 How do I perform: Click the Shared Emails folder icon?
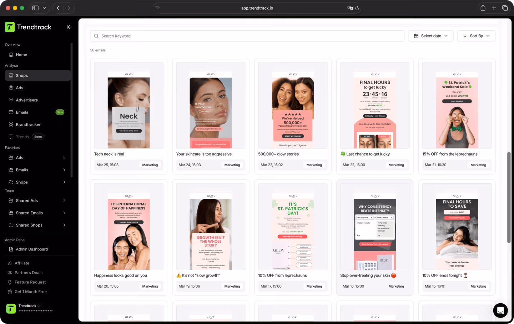click(11, 213)
